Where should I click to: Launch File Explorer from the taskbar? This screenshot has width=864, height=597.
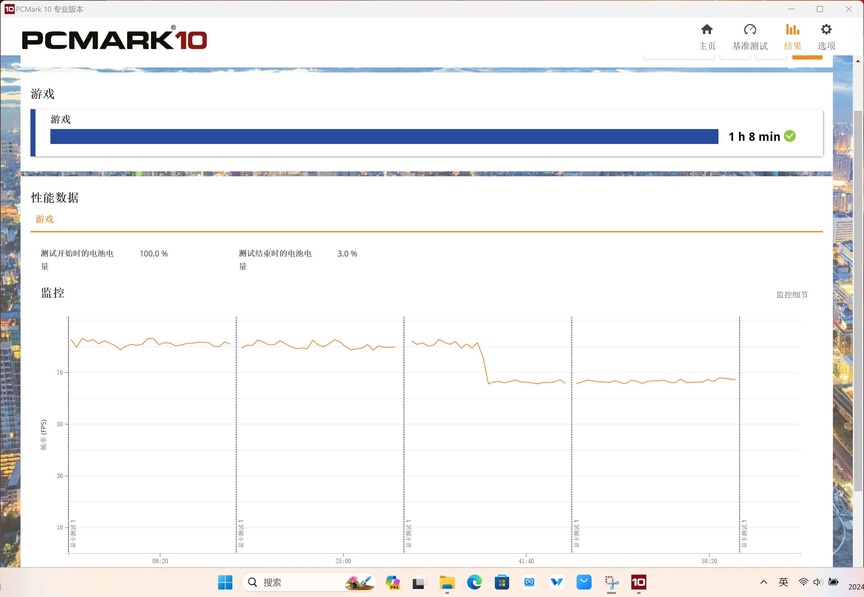447,582
